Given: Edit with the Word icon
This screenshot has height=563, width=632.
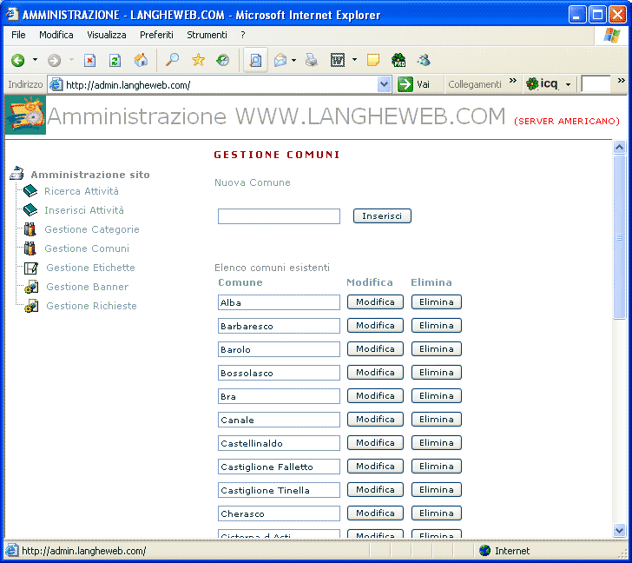Looking at the screenshot, I should (338, 60).
